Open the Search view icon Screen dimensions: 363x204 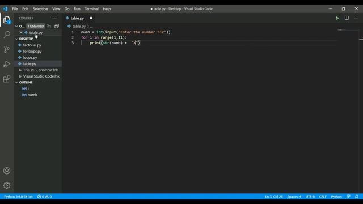click(x=7, y=35)
